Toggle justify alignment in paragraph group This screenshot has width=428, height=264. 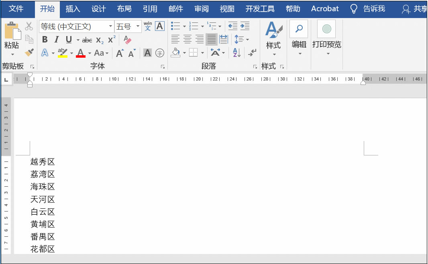click(212, 39)
